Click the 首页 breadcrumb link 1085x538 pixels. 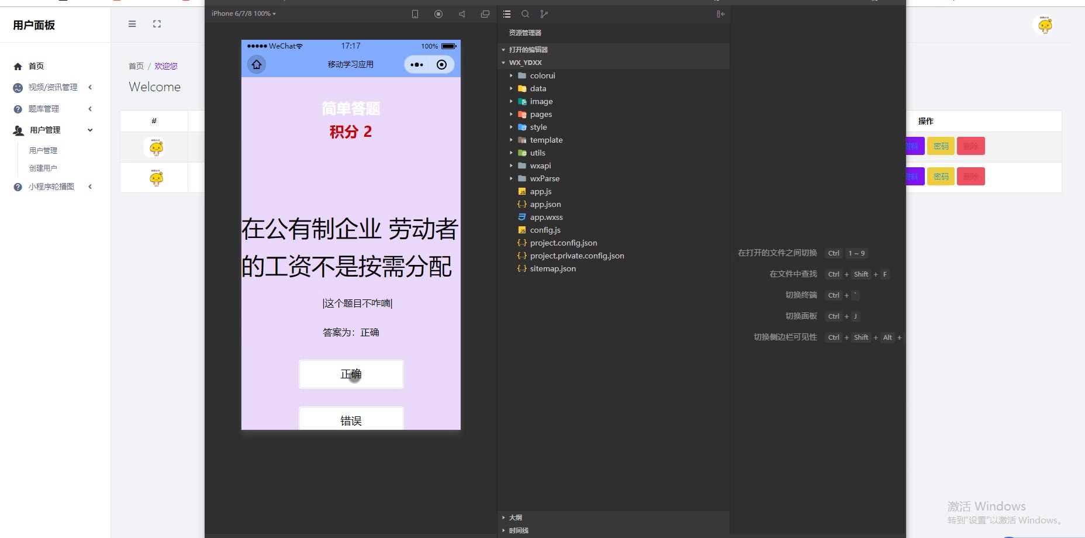point(136,66)
